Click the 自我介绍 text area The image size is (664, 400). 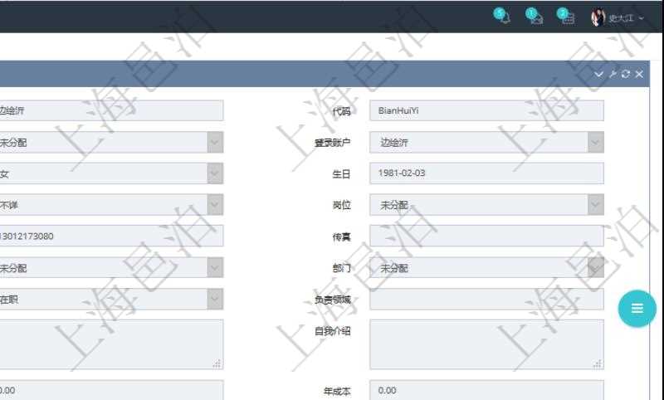[486, 344]
